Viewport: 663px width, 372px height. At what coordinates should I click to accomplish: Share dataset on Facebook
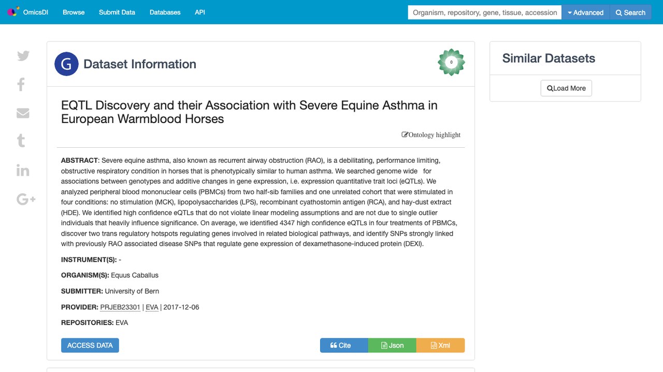point(21,84)
